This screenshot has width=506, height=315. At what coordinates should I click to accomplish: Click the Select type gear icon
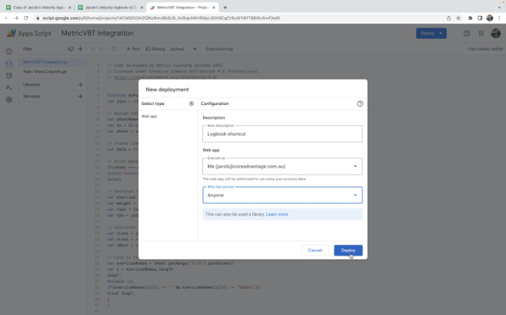[x=192, y=104]
